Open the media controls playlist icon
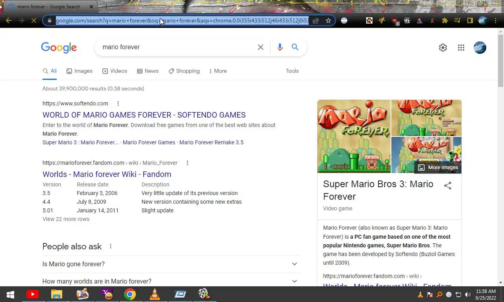 (x=458, y=20)
